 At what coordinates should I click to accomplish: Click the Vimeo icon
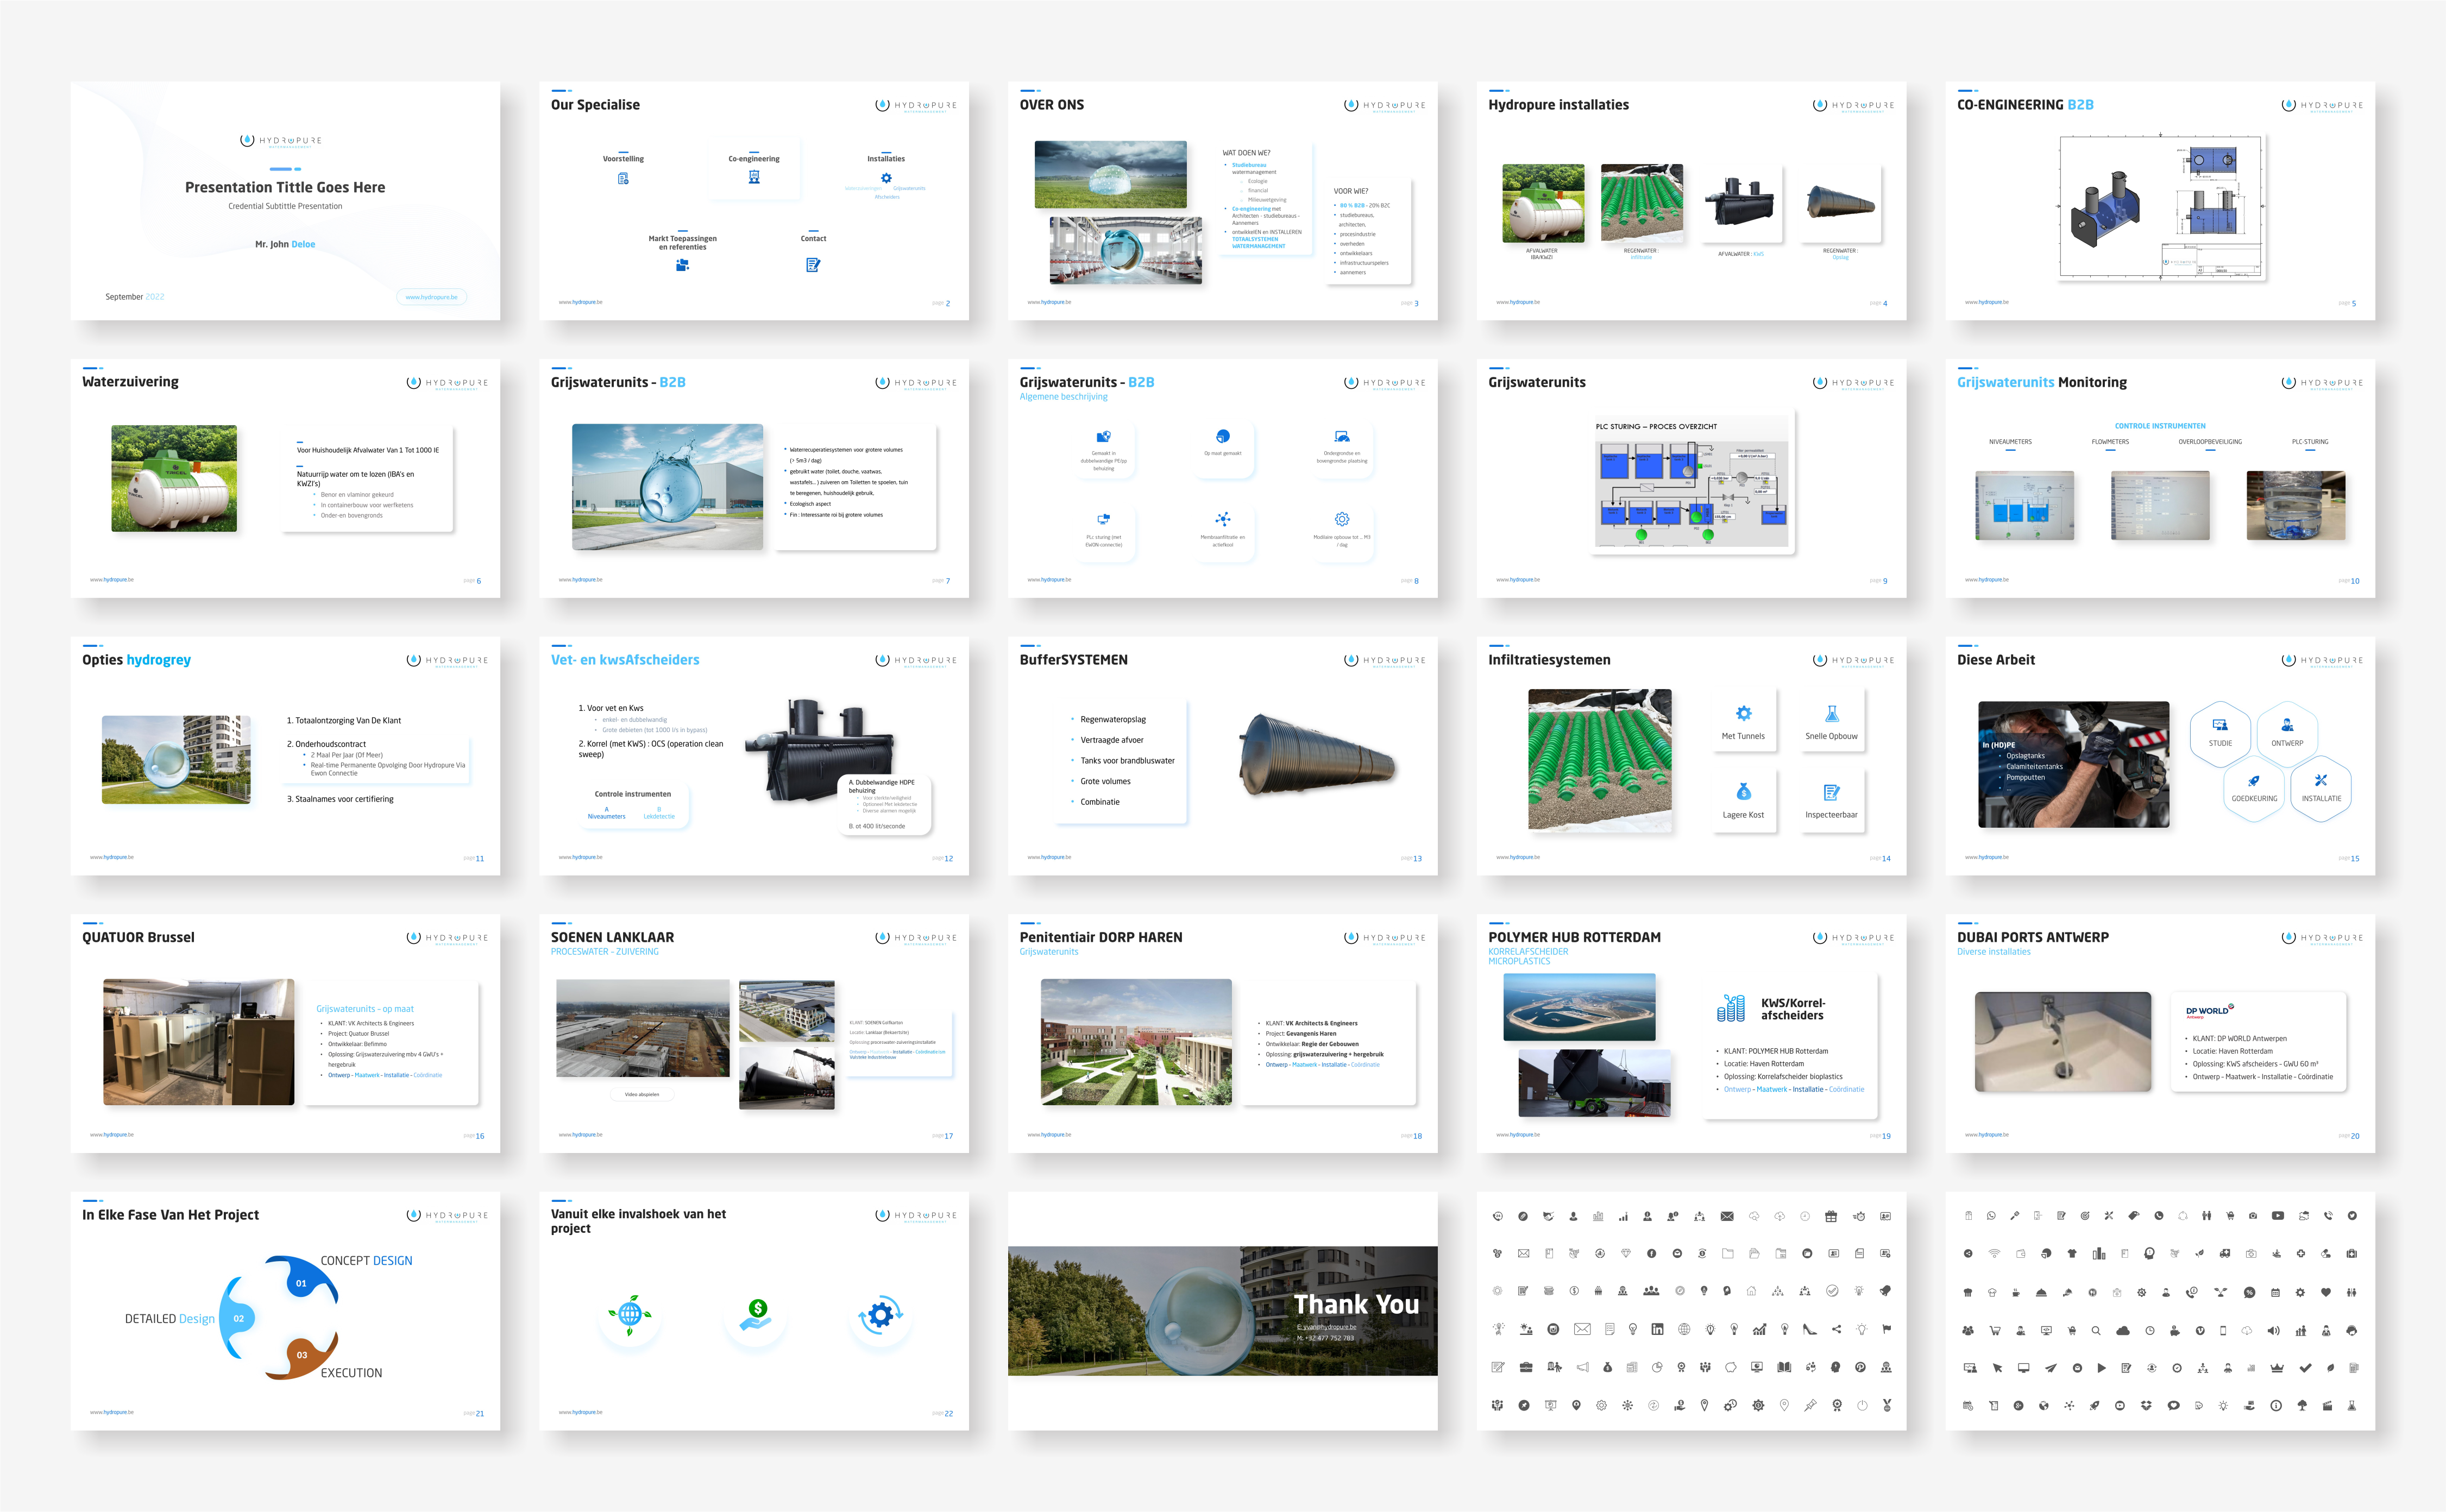pos(2200,1331)
